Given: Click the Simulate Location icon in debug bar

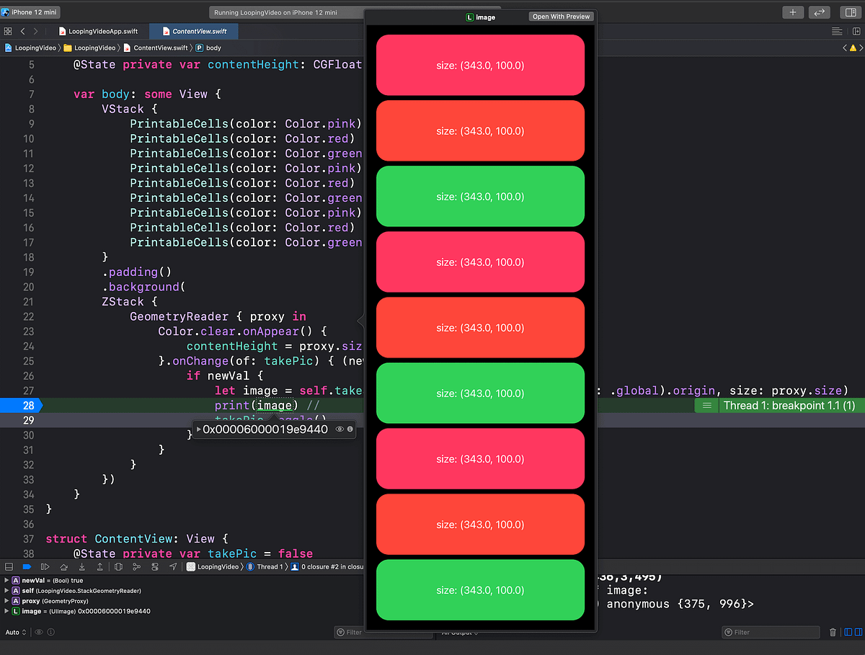Looking at the screenshot, I should coord(173,567).
